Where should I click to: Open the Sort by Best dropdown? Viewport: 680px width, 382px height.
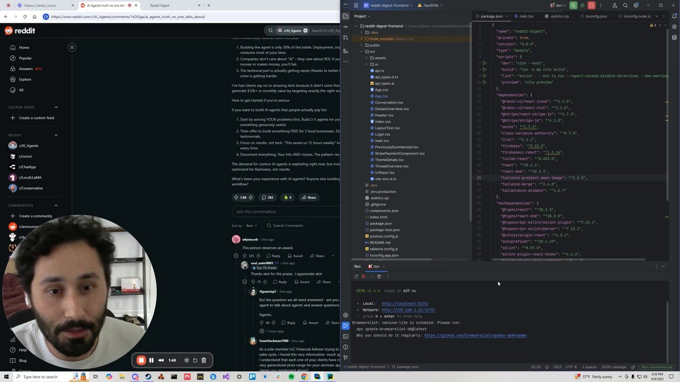(x=252, y=225)
